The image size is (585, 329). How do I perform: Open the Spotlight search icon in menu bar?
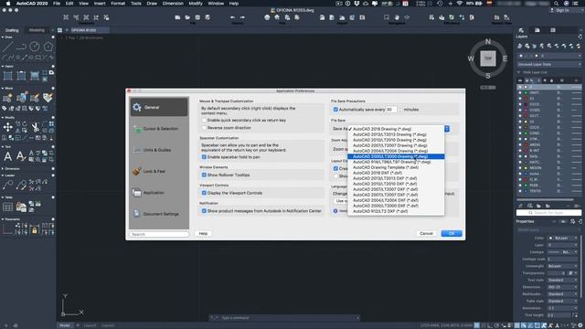click(557, 4)
